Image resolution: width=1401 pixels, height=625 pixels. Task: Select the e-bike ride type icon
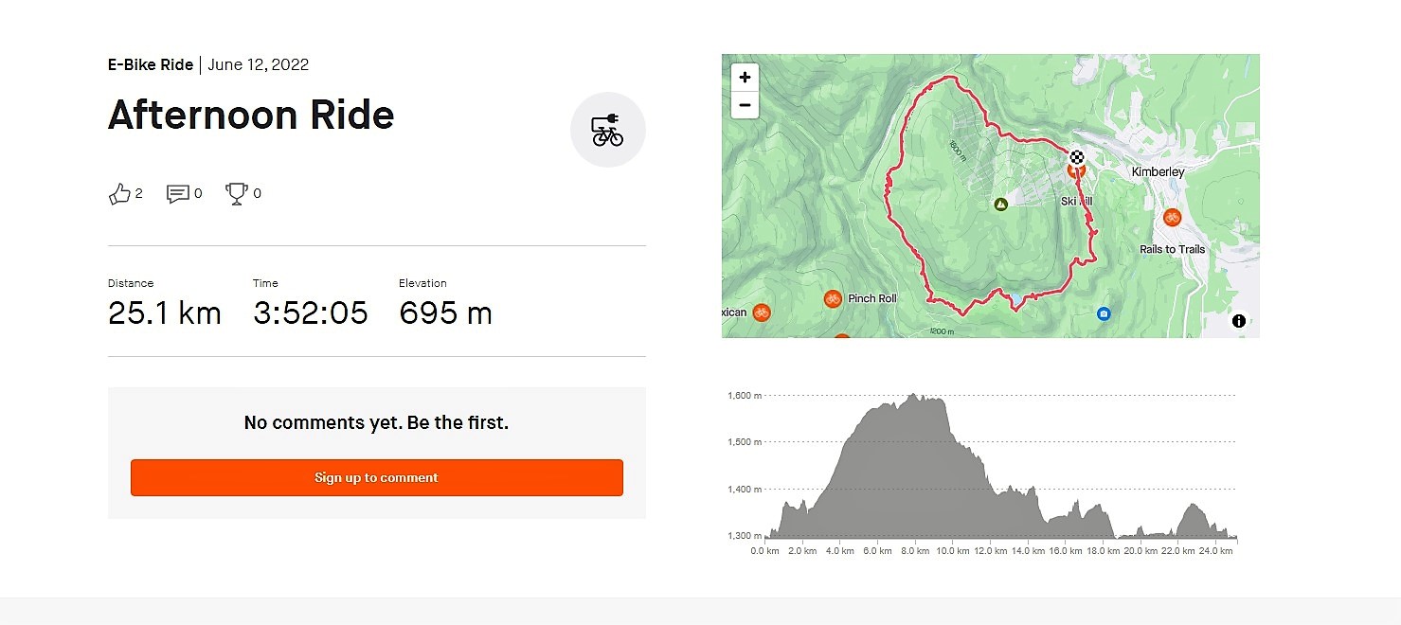[607, 130]
